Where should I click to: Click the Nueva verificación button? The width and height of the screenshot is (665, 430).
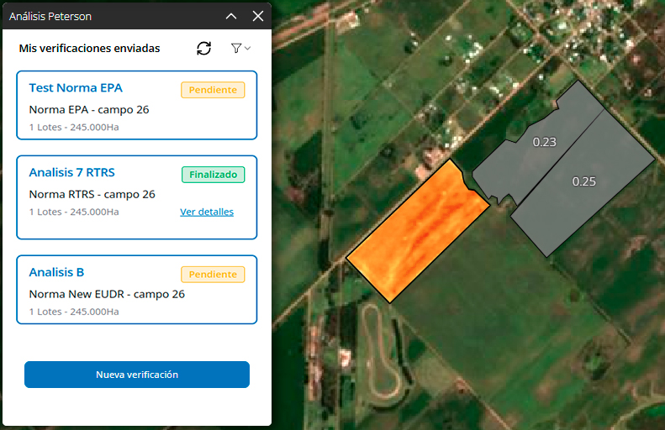pyautogui.click(x=137, y=375)
